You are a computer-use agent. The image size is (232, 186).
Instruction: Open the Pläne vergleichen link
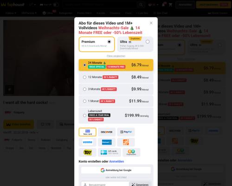116,56
